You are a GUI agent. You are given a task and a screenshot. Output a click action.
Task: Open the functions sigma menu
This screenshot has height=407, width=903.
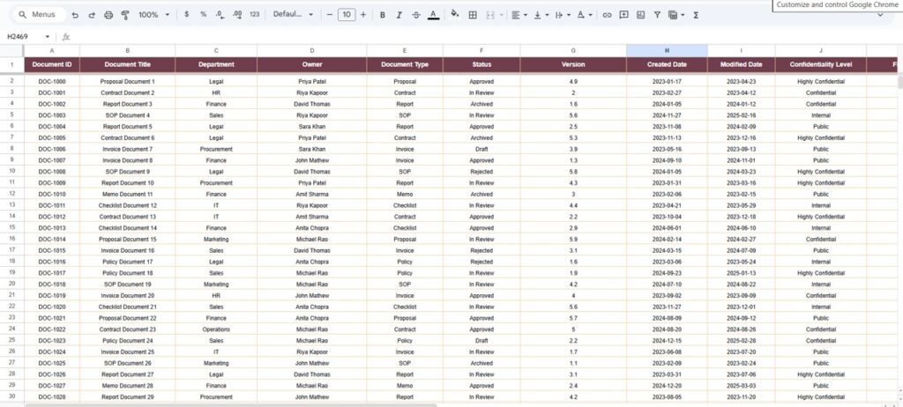tap(696, 15)
